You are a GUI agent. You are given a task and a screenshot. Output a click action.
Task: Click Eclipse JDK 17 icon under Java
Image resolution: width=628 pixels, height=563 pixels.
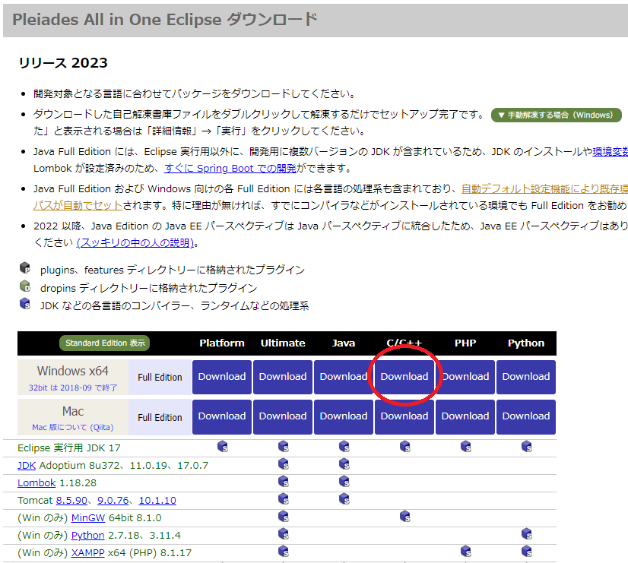344,447
